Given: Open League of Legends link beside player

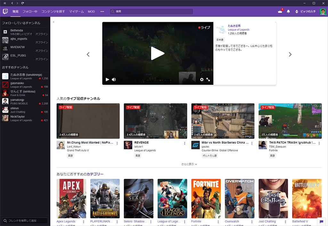Looking at the screenshot, I should 238,30.
